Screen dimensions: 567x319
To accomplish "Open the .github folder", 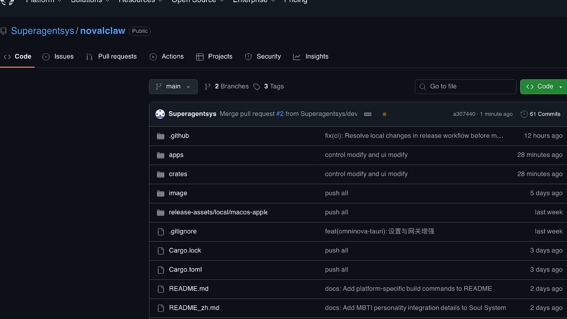I will click(x=179, y=136).
